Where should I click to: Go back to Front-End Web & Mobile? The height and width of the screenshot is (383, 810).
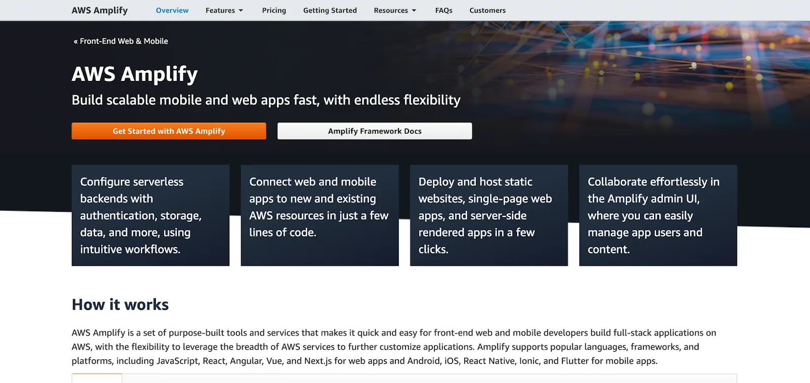(x=121, y=41)
